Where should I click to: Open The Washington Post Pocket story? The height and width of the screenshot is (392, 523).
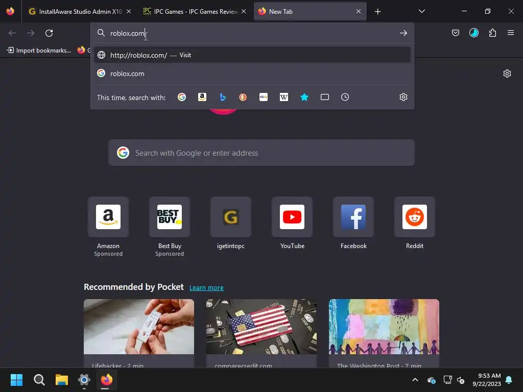[384, 333]
